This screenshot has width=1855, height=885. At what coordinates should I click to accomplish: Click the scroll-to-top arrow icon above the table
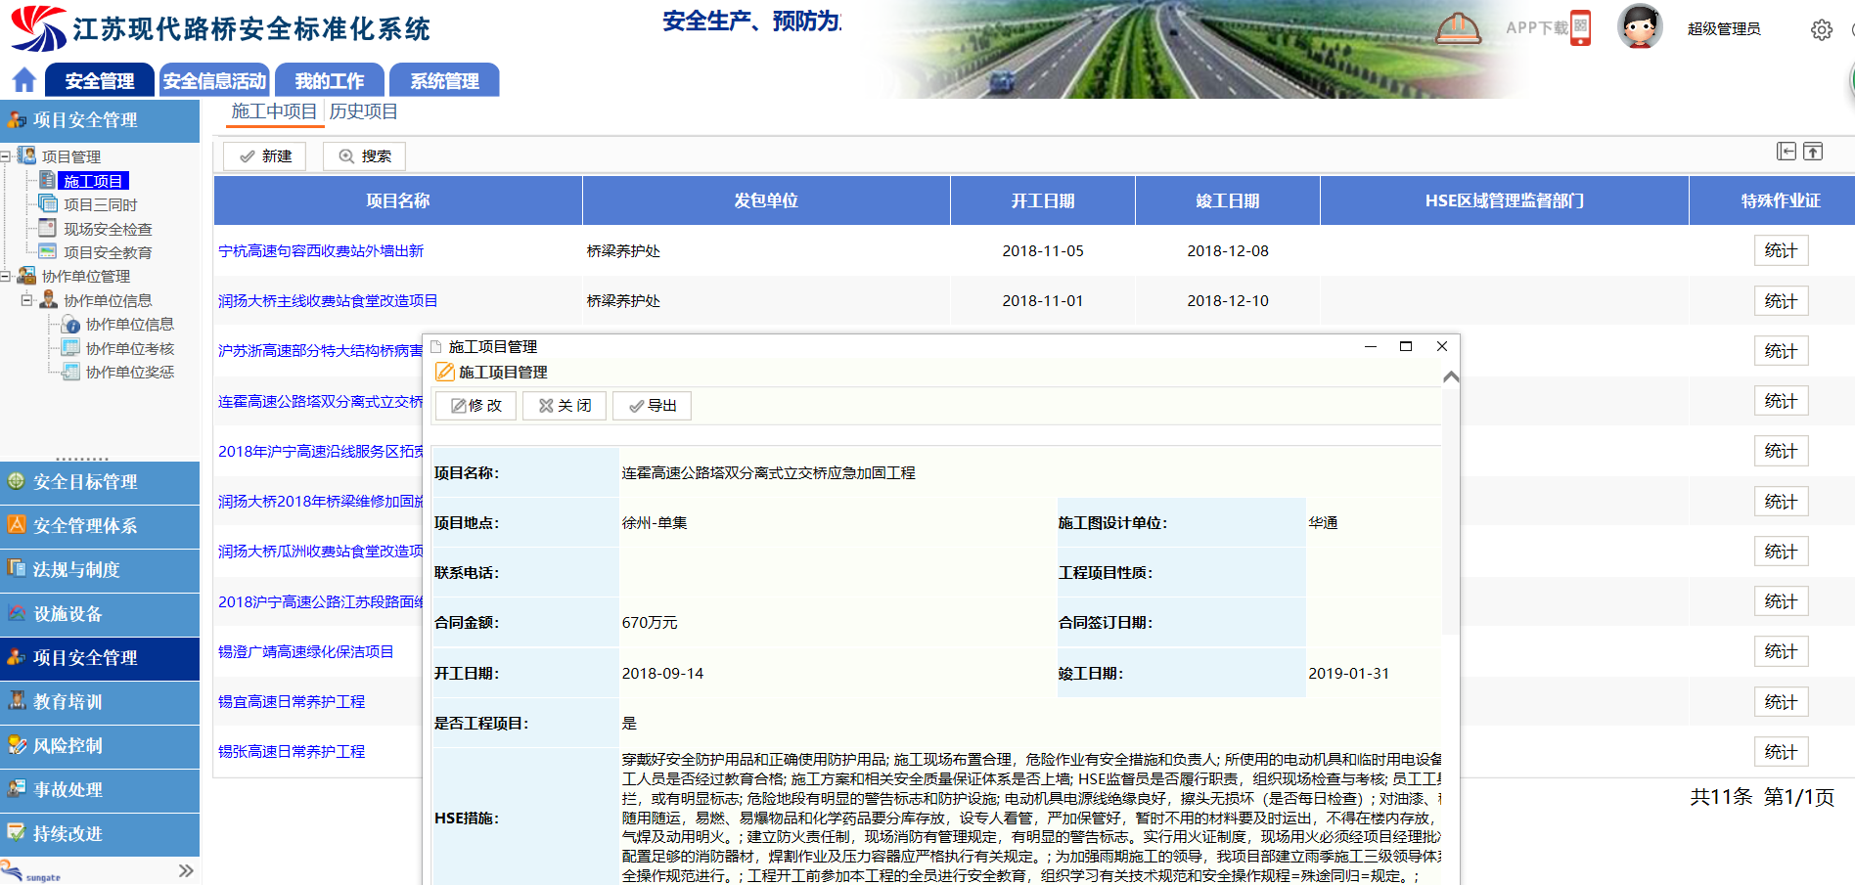click(x=1813, y=152)
